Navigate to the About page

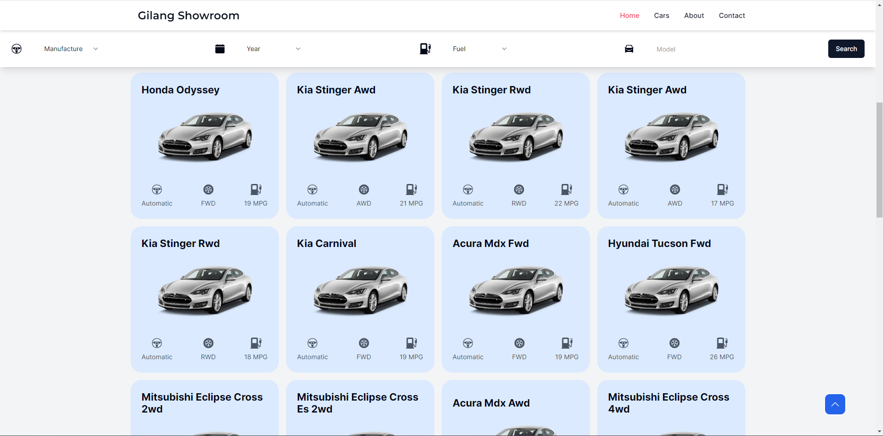pos(694,16)
